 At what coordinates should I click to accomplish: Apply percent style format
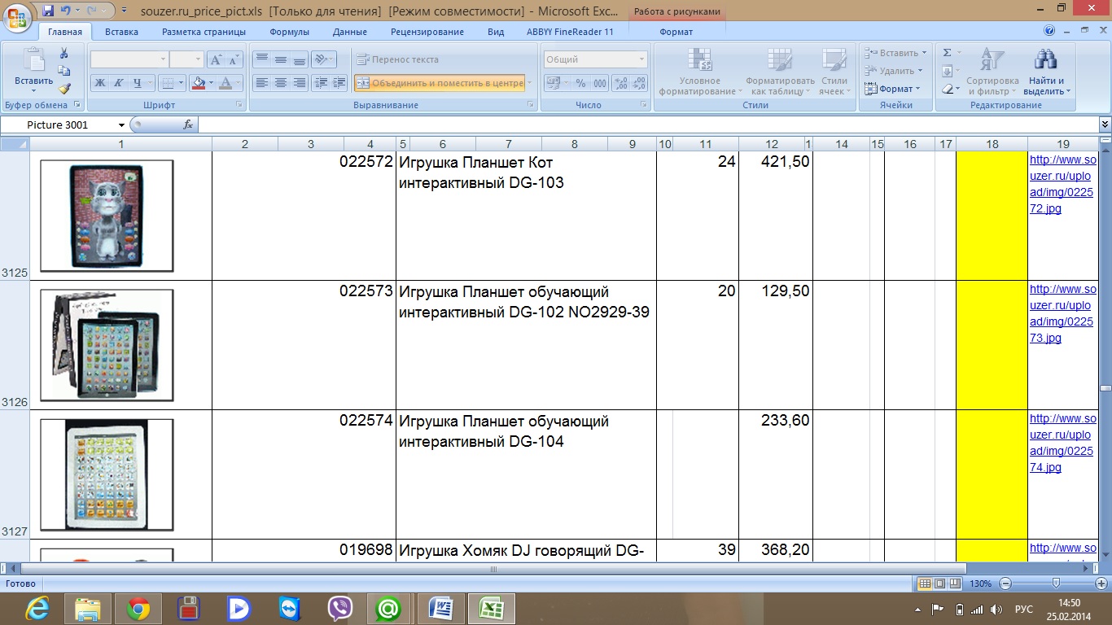click(580, 83)
